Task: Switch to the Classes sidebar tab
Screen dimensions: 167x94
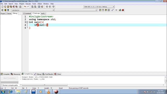Action: [9, 13]
